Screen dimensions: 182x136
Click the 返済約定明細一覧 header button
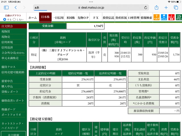pos(110,73)
